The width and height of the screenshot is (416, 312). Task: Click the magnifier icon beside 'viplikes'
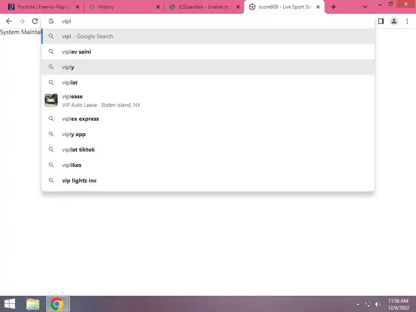51,165
